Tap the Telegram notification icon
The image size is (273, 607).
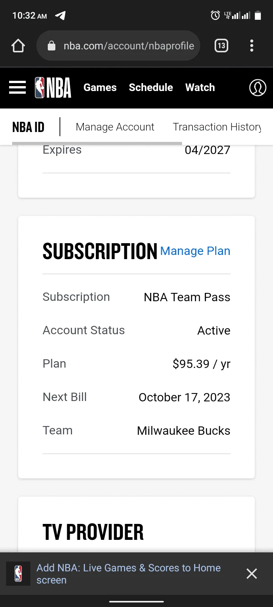pos(60,16)
